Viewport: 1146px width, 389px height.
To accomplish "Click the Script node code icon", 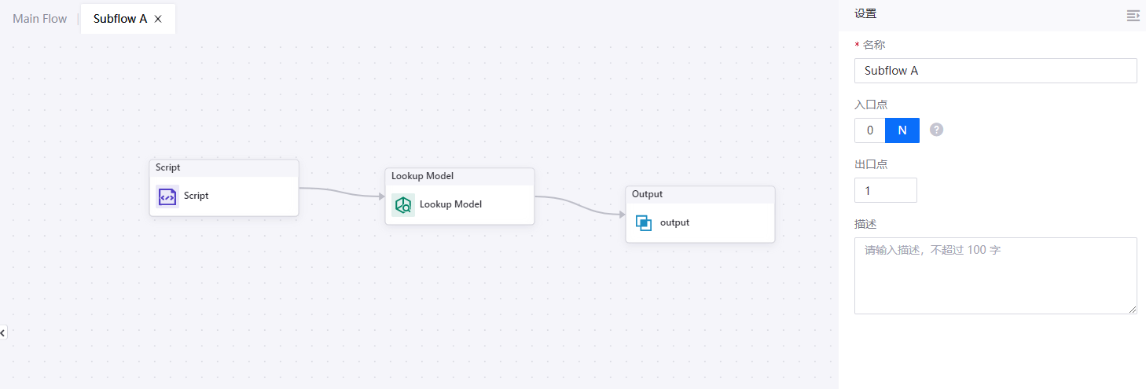I will point(167,196).
